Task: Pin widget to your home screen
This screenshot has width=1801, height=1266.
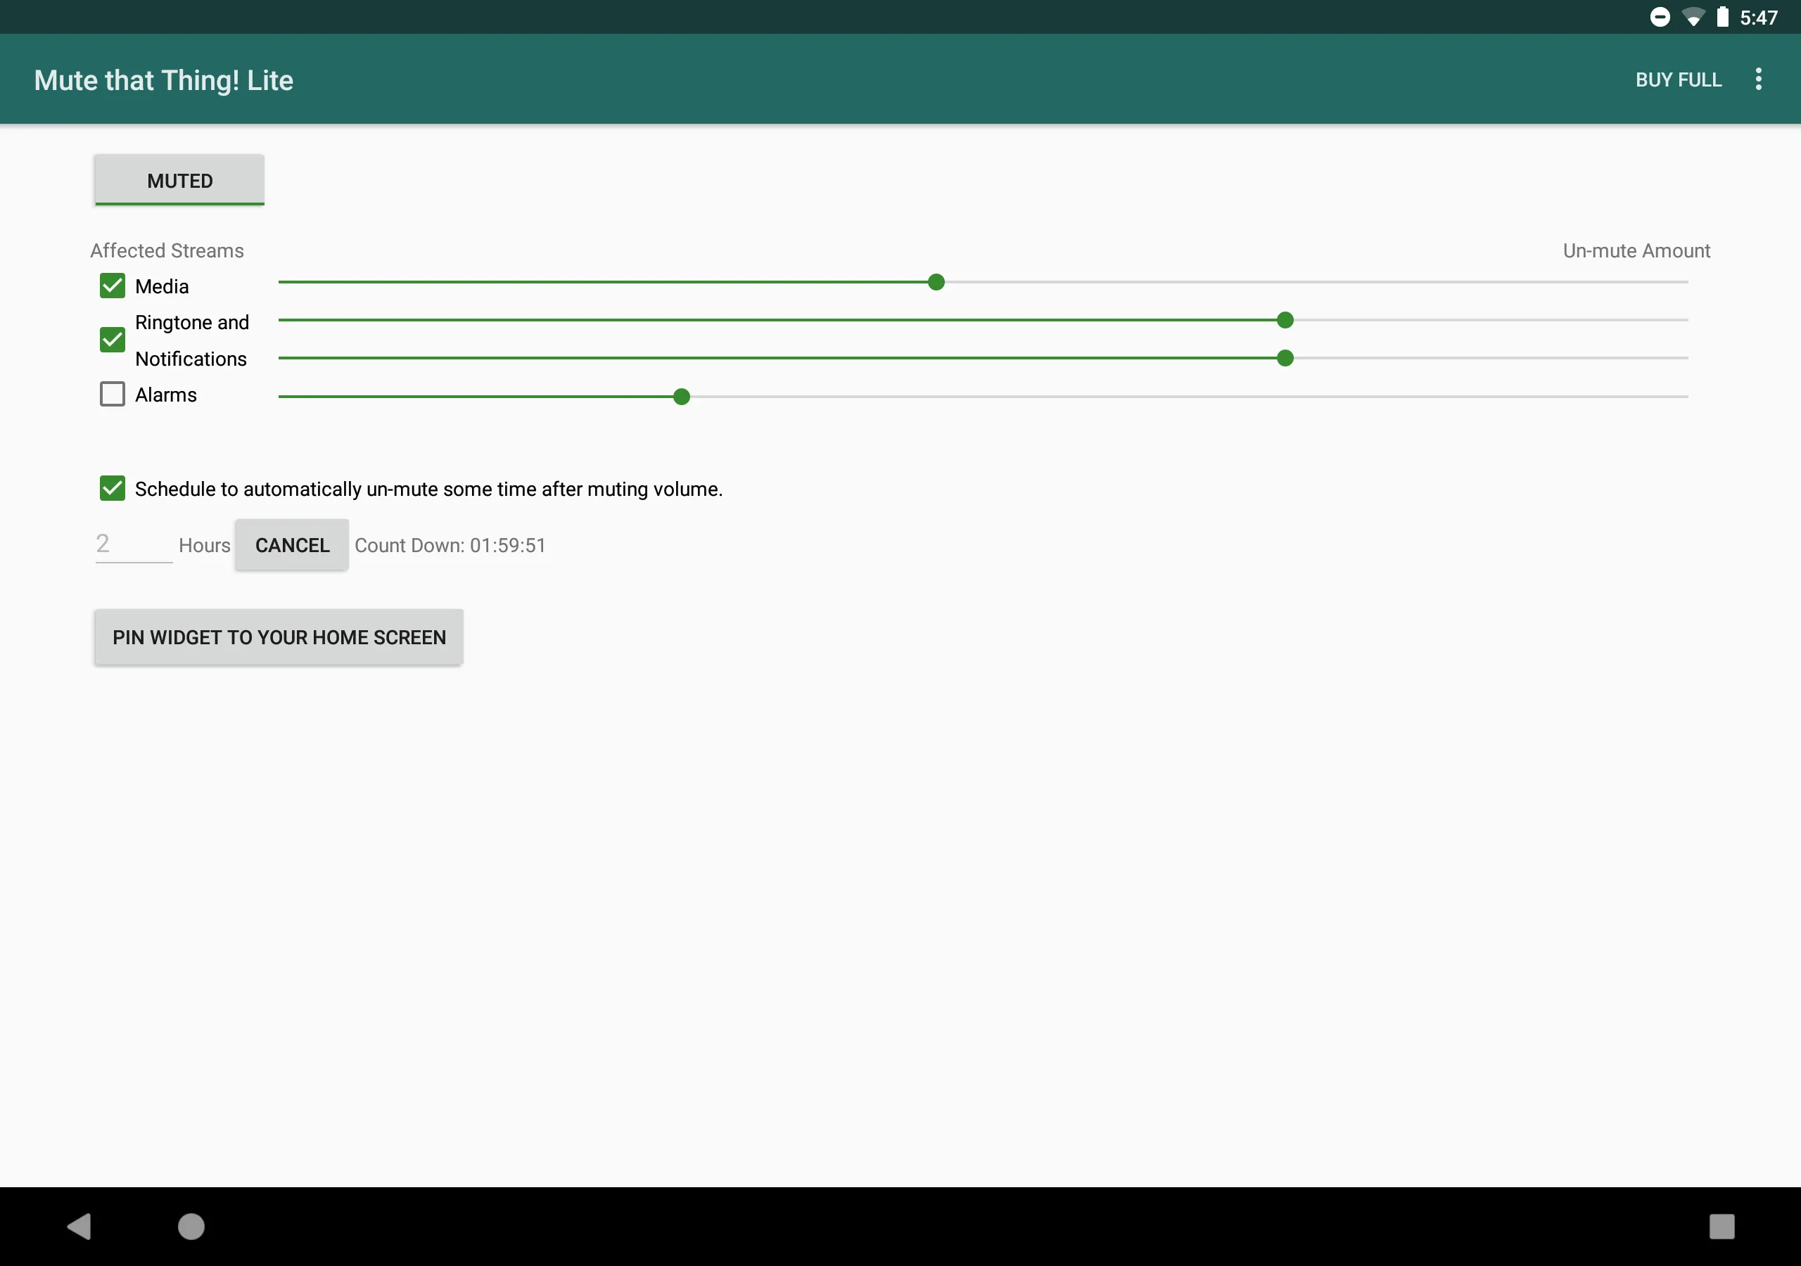Action: coord(279,637)
